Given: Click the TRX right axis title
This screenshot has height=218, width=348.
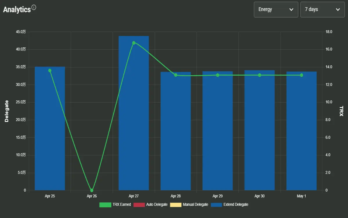Looking at the screenshot, I should click(x=341, y=111).
